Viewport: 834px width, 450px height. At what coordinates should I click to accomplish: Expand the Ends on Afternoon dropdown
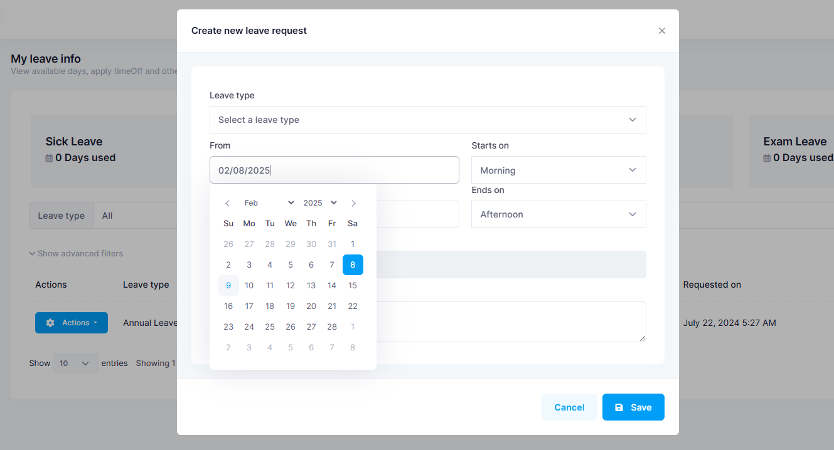tap(558, 214)
